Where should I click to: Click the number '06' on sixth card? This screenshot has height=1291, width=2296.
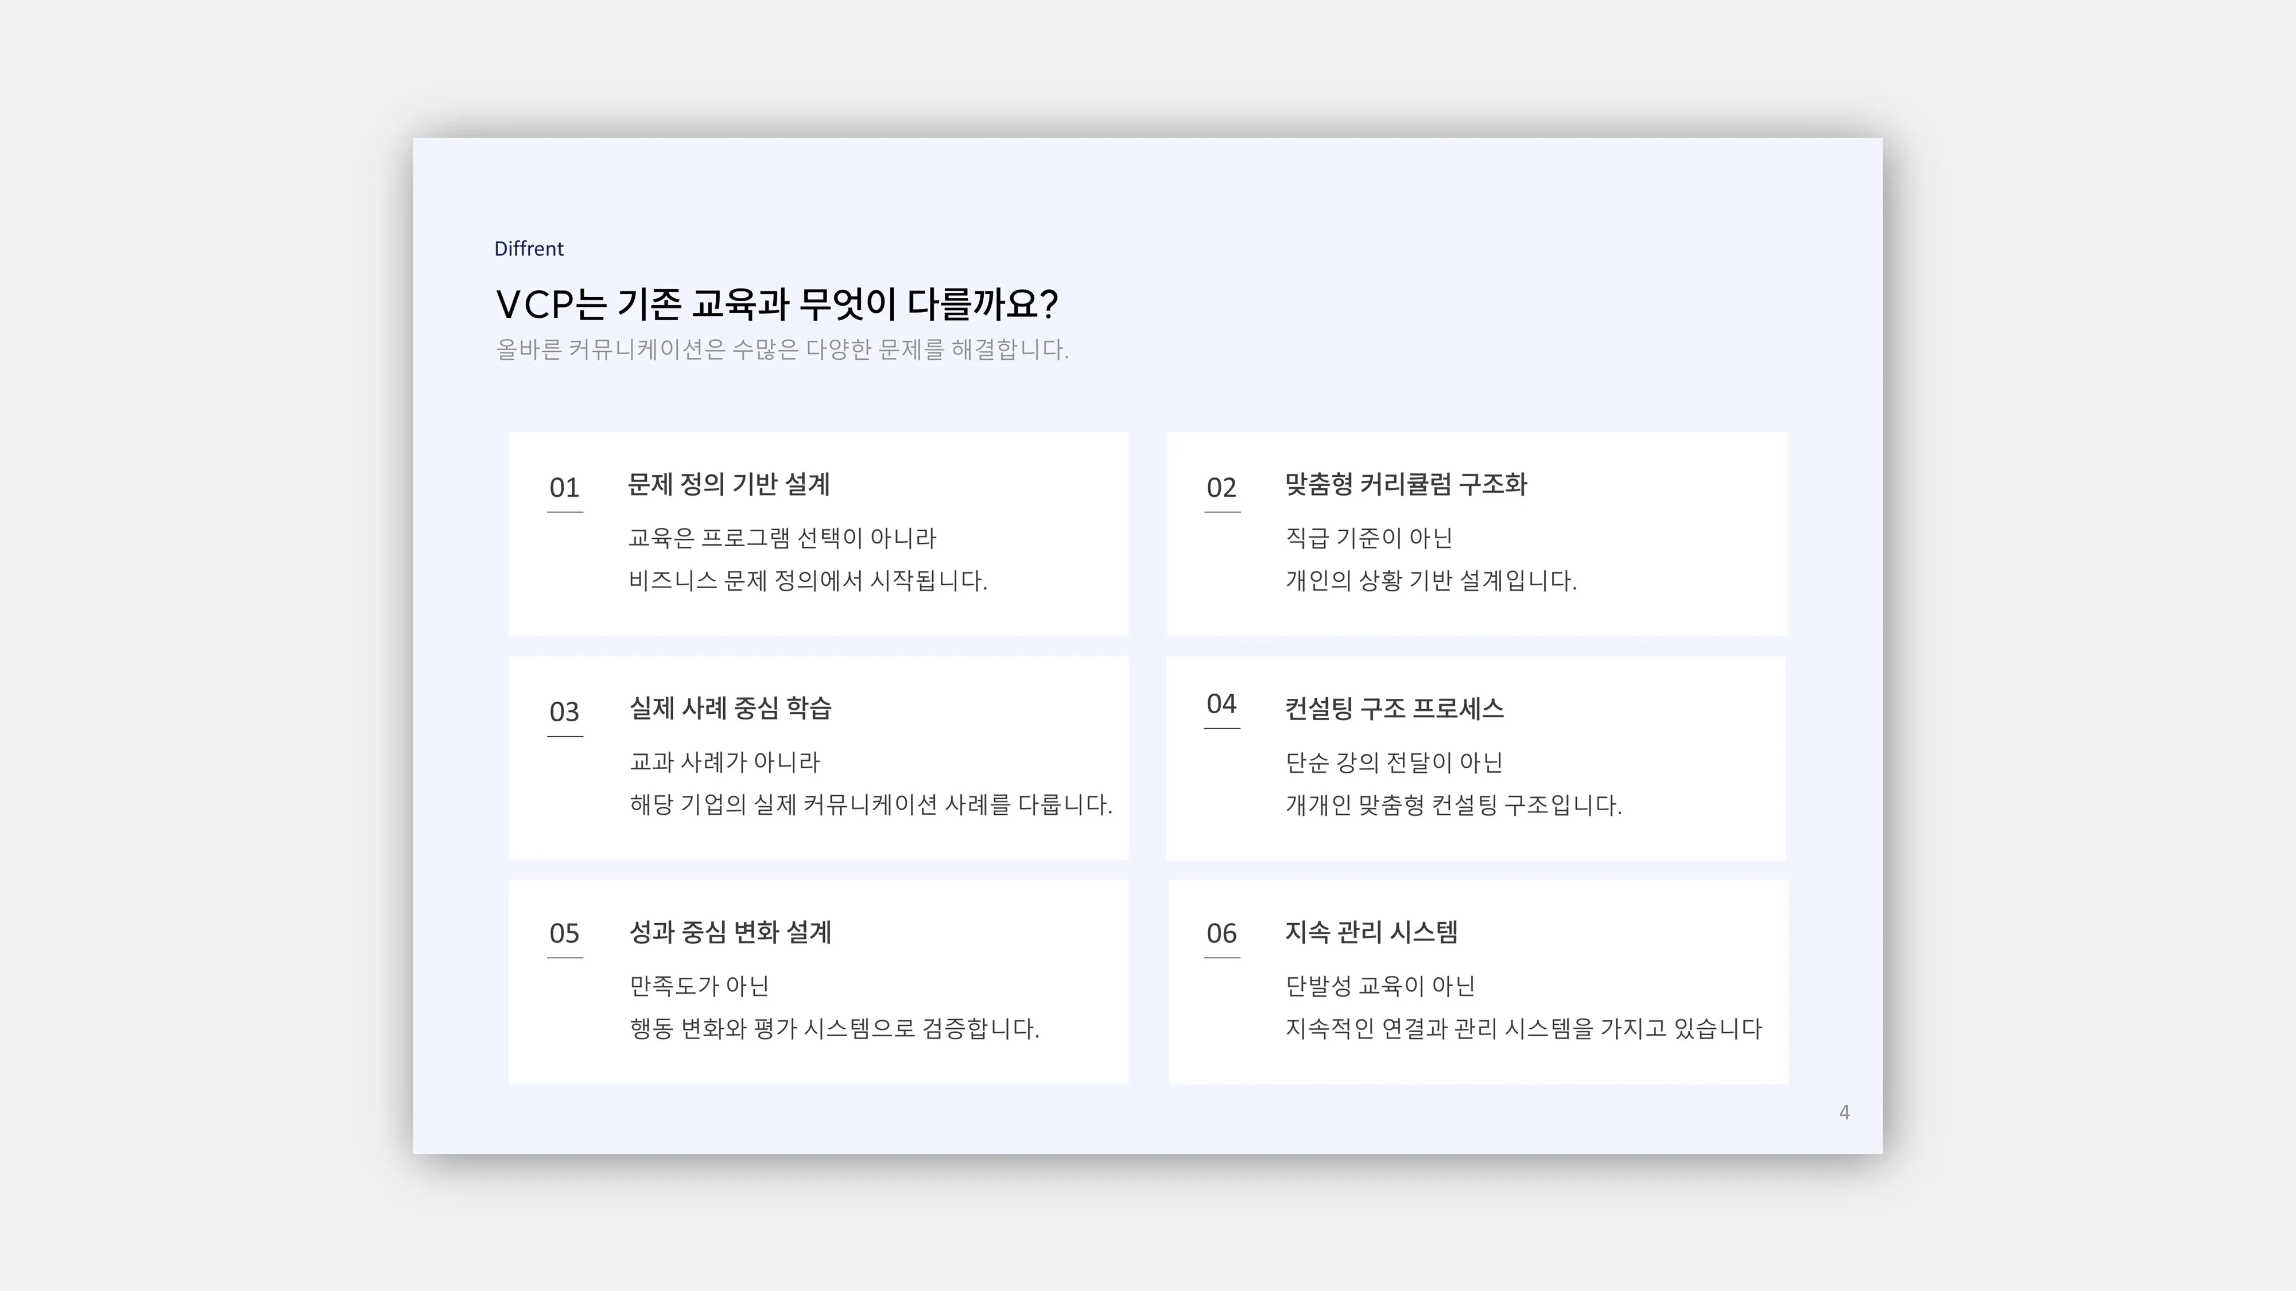point(1221,934)
